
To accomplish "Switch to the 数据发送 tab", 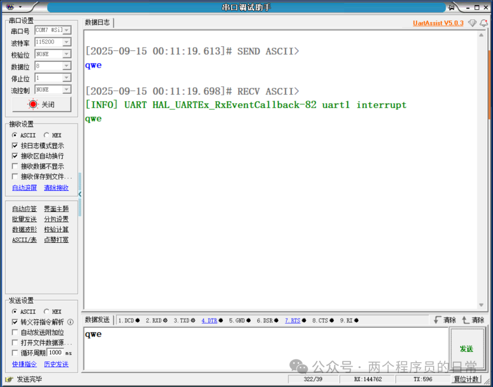I will tap(98, 320).
